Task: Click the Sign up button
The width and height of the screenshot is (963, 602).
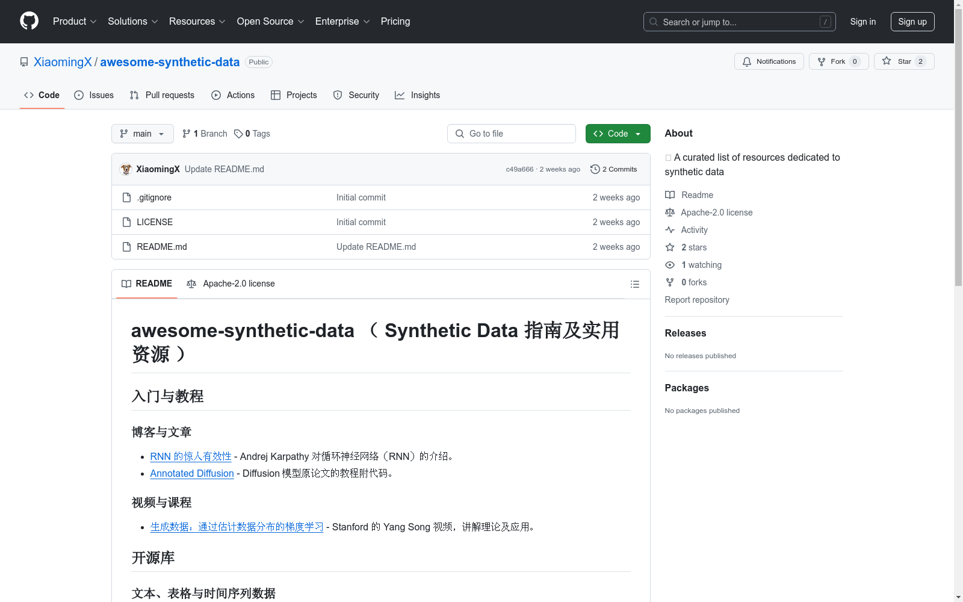Action: point(912,22)
